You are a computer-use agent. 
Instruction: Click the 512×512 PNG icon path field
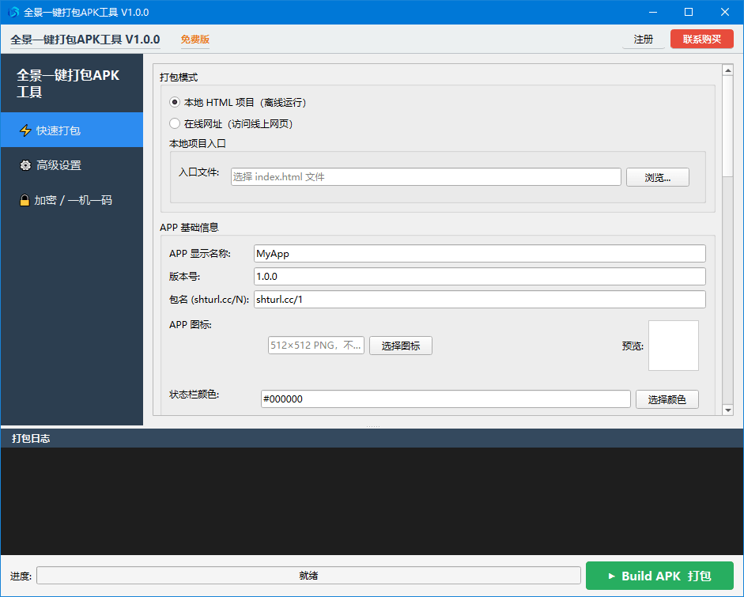316,346
